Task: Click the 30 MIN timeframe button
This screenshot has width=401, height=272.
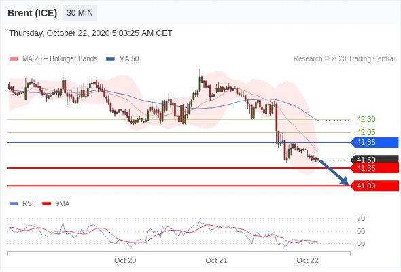Action: [x=80, y=12]
